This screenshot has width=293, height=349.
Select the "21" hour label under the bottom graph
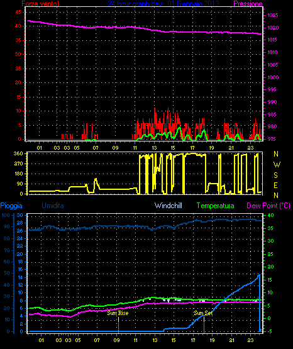click(231, 340)
